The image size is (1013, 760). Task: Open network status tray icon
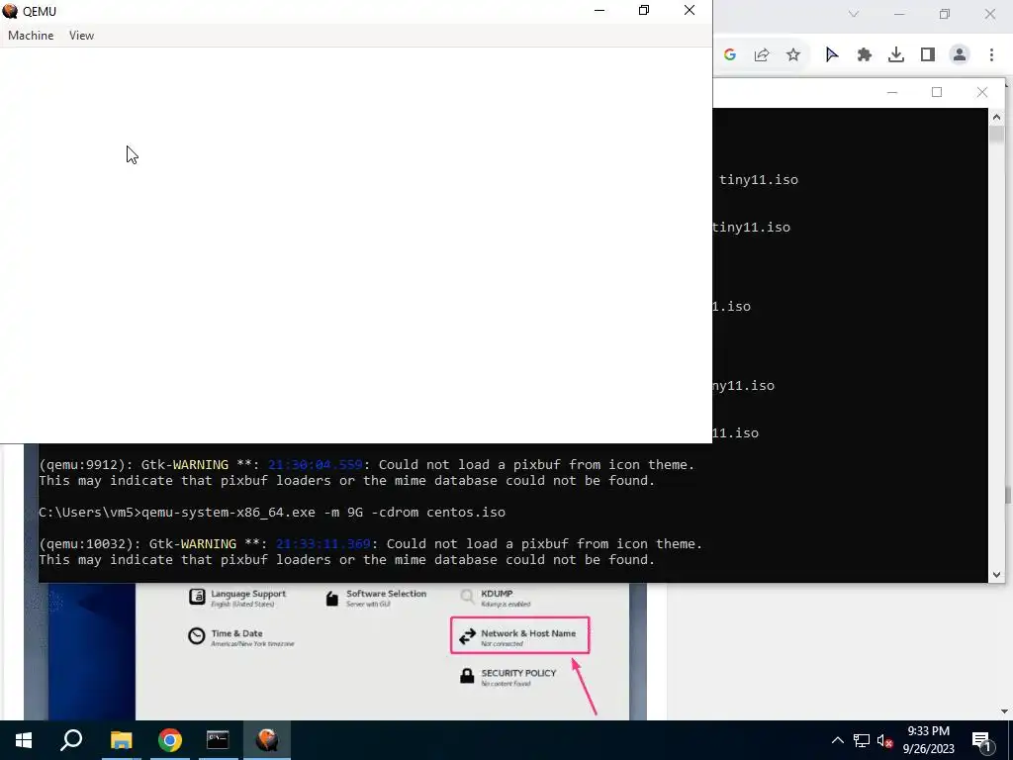pyautogui.click(x=862, y=740)
